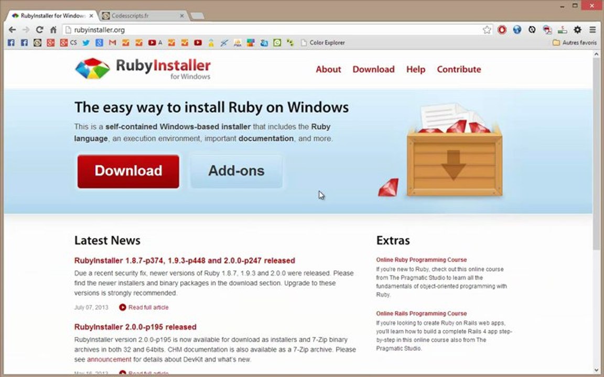Screen dimensions: 604x377
Task: Open the Chrome hamburger menu
Action: coord(592,30)
